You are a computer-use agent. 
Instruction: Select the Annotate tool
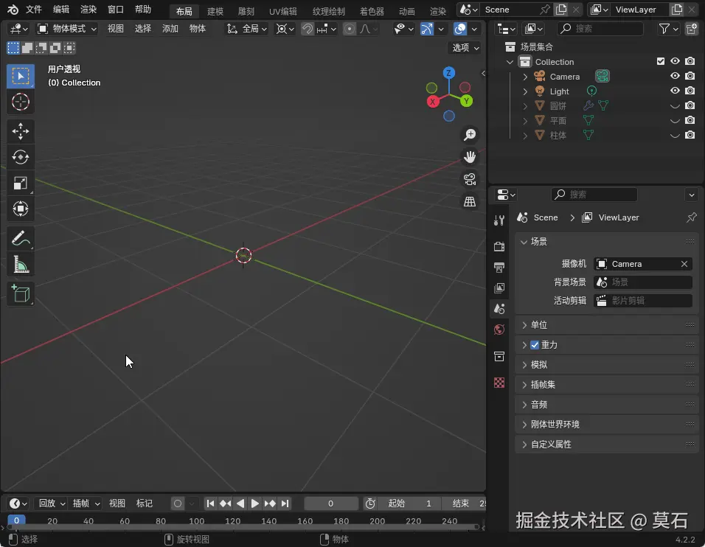tap(21, 237)
